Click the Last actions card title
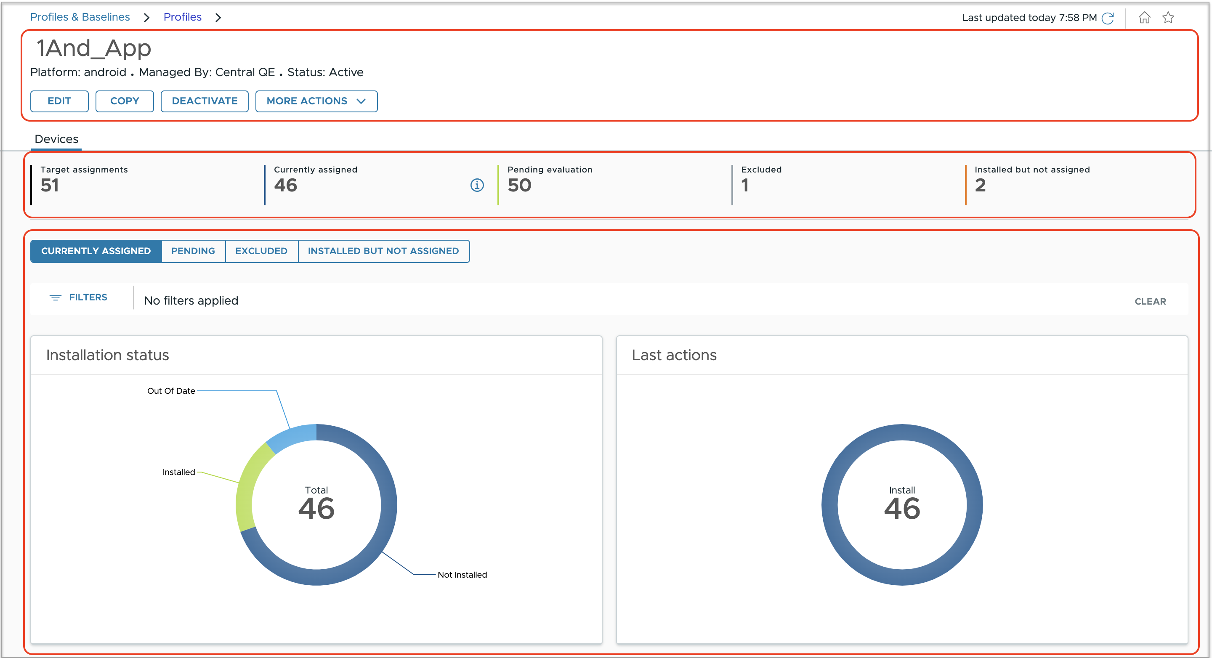Image resolution: width=1212 pixels, height=658 pixels. tap(674, 355)
